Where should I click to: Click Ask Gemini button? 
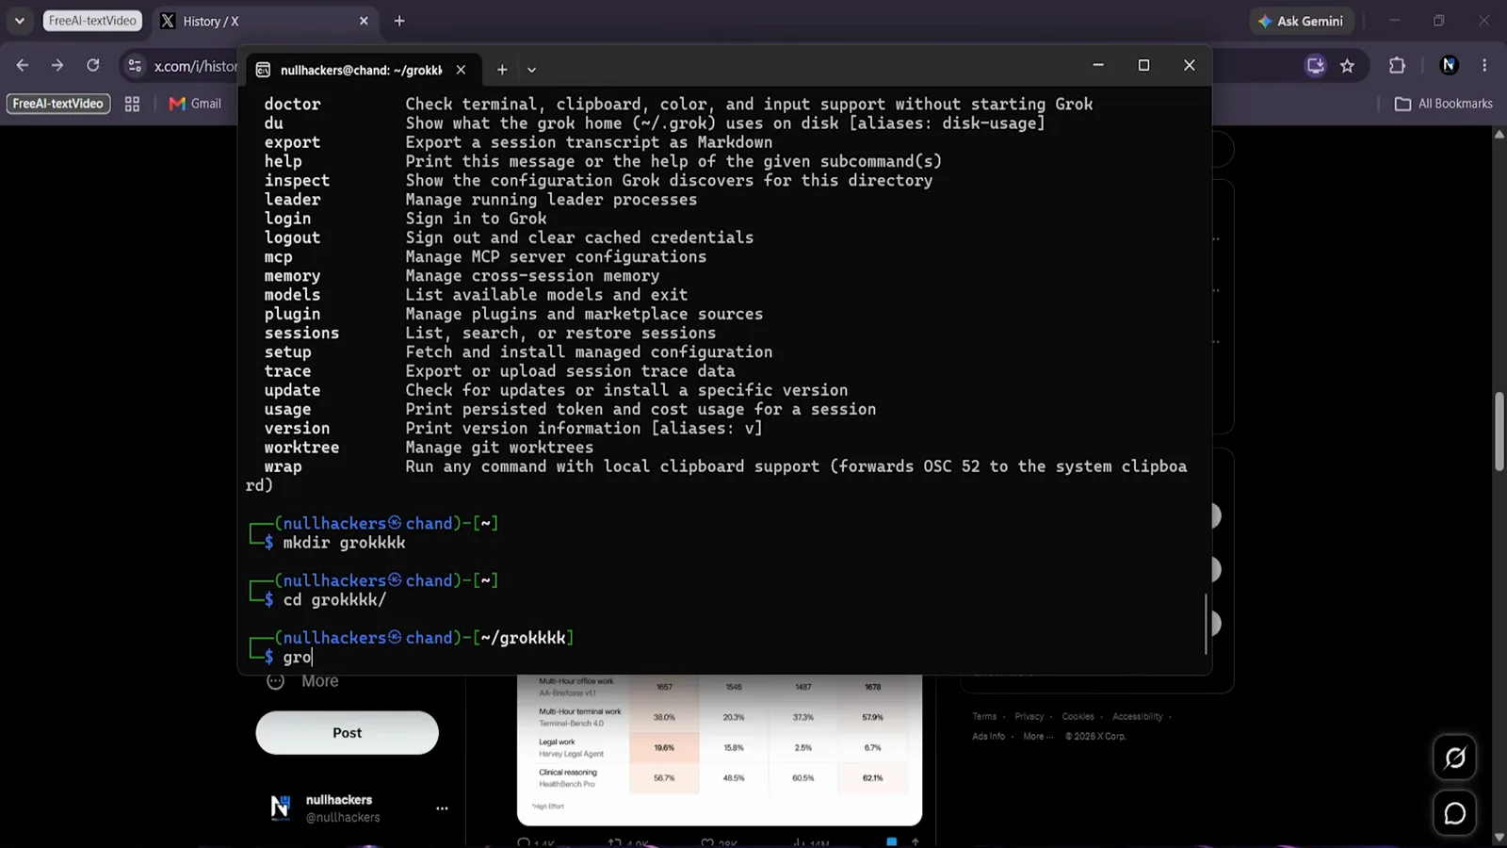point(1301,21)
